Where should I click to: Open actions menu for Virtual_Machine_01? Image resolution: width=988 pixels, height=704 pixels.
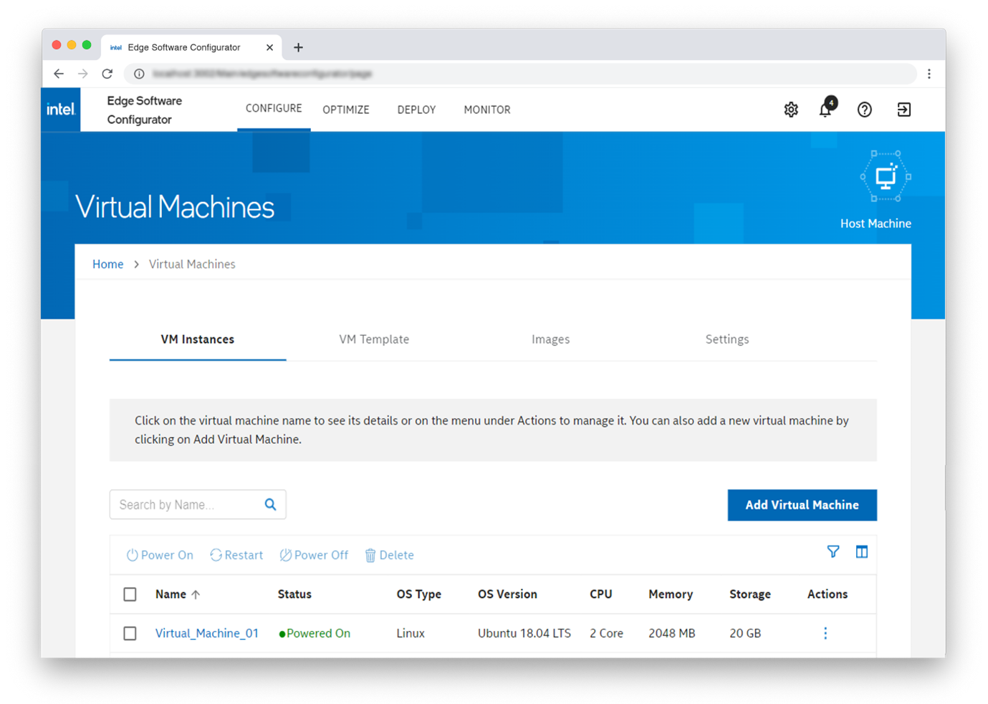pos(825,633)
